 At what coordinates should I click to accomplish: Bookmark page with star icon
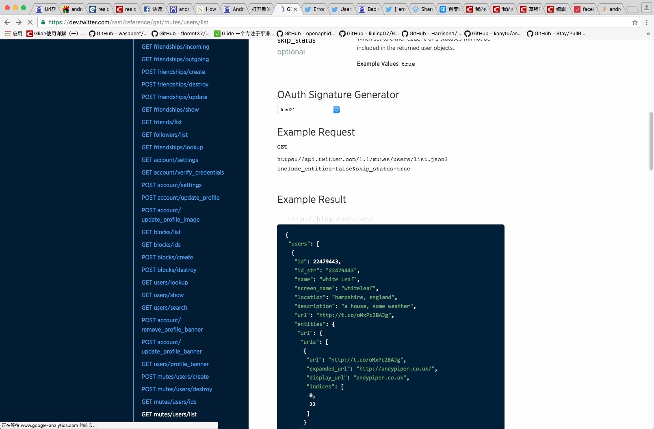pyautogui.click(x=635, y=22)
